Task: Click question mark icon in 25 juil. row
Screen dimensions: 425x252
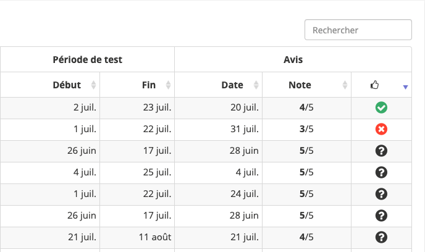Action: tap(381, 172)
